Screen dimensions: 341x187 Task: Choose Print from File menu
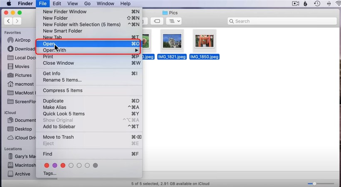pos(89,56)
